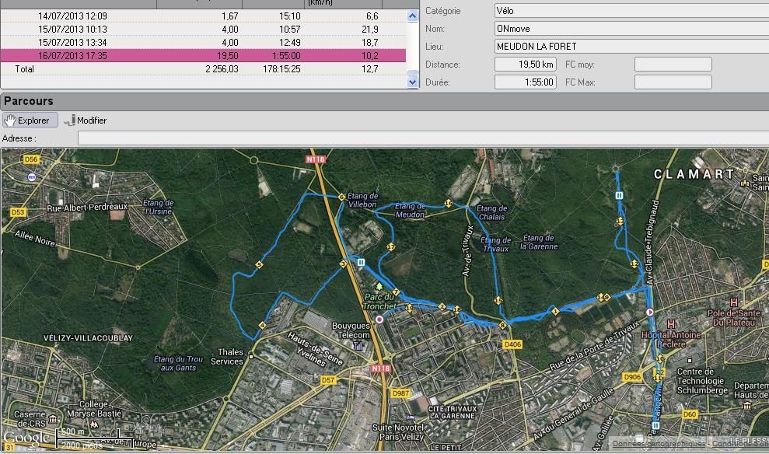Screen dimensions: 769x454
Task: Click kilometer marker 15 on Av. de Trivaux
Action: click(x=498, y=300)
